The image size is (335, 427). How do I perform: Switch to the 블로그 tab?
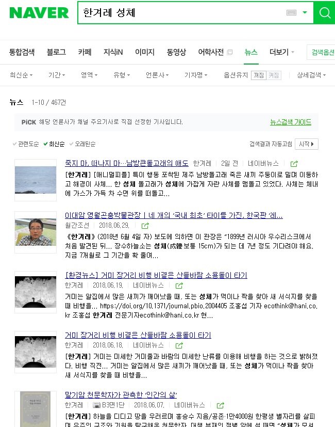click(56, 52)
